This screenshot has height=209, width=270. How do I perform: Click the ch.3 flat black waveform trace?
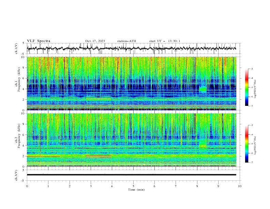[x=131, y=175]
